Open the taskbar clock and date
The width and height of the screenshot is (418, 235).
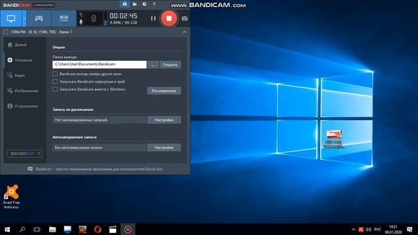point(393,229)
